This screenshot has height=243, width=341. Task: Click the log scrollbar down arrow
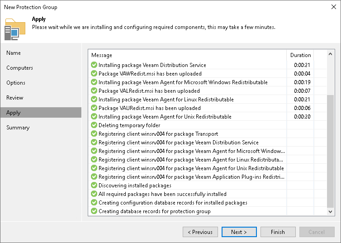(x=330, y=211)
